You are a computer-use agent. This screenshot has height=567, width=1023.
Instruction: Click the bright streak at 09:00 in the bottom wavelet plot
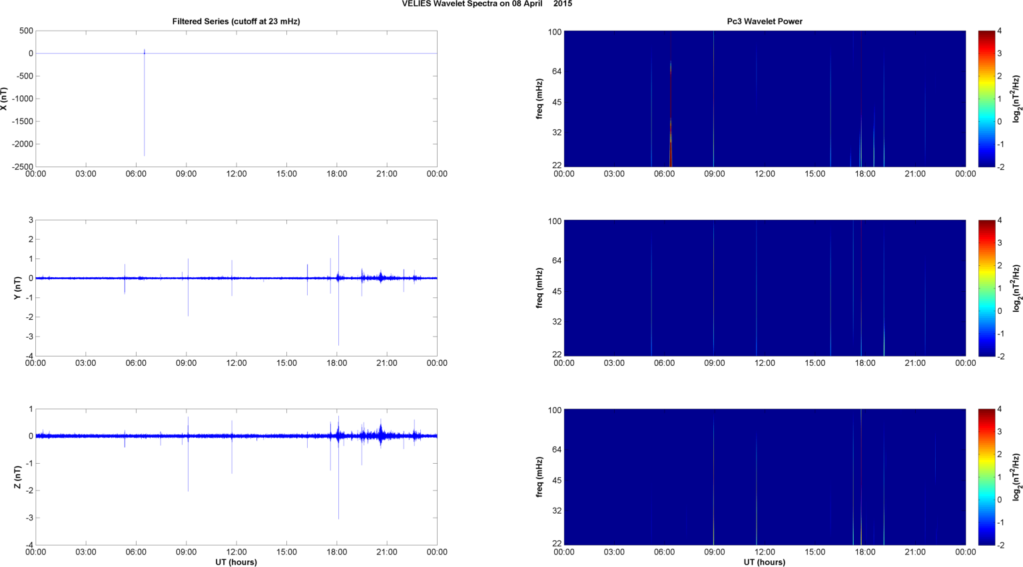(x=713, y=481)
